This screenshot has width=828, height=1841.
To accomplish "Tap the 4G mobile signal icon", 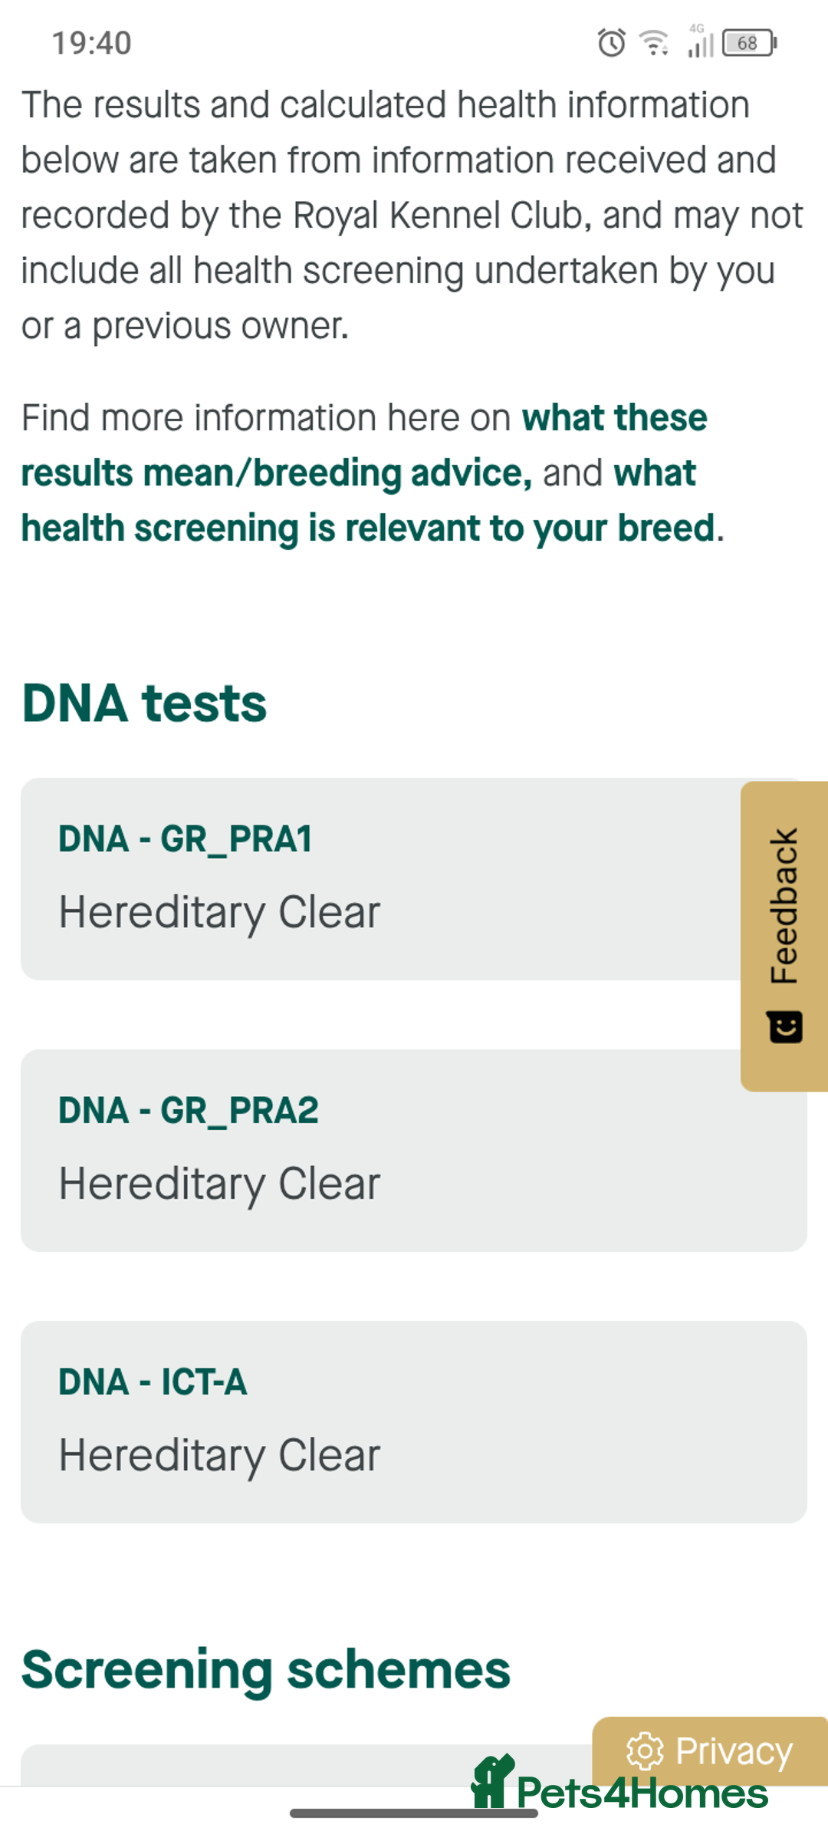I will tap(700, 41).
